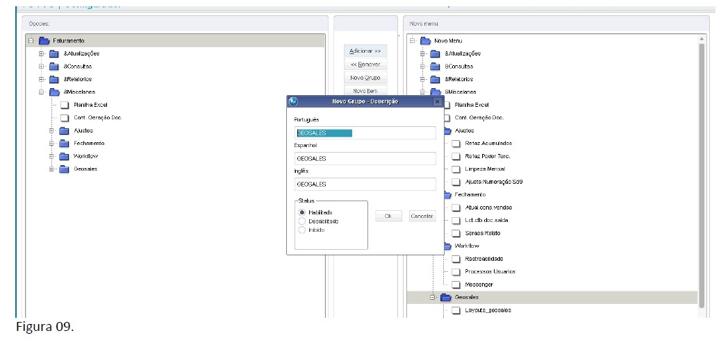Click the Refaz Poder Terc. item icon
Screen dimensions: 728x349
(x=456, y=156)
